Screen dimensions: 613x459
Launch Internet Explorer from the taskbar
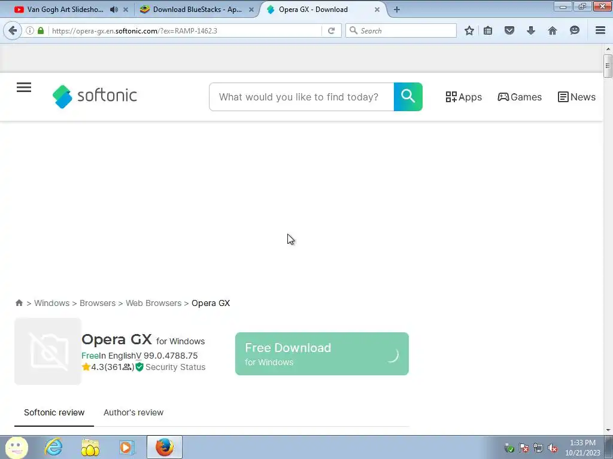53,447
